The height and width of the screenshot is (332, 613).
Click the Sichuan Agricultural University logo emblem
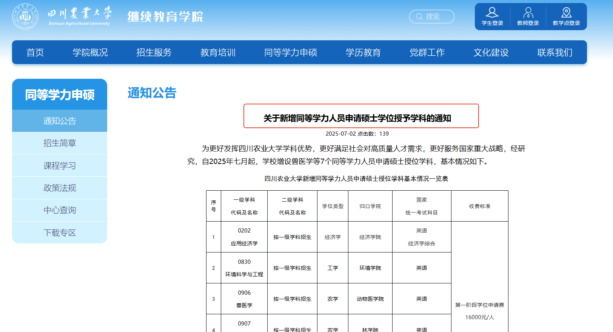tap(25, 17)
